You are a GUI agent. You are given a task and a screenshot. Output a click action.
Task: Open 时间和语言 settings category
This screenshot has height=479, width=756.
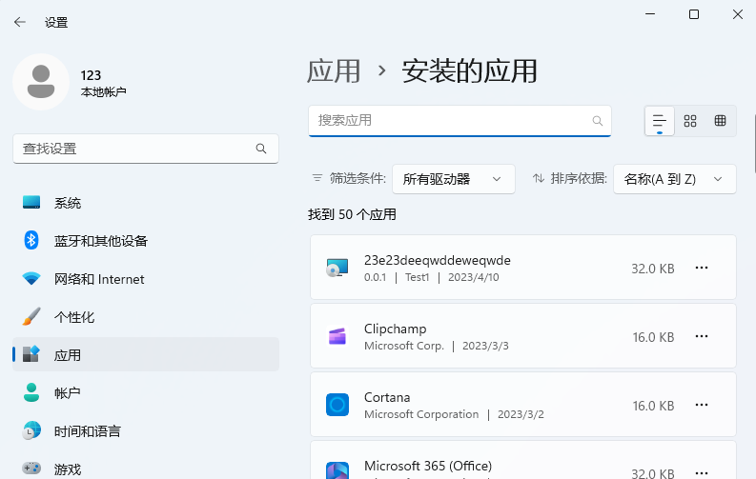click(x=146, y=430)
